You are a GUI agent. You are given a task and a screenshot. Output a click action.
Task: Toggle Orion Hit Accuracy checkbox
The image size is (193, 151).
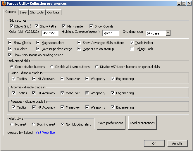click(34, 79)
